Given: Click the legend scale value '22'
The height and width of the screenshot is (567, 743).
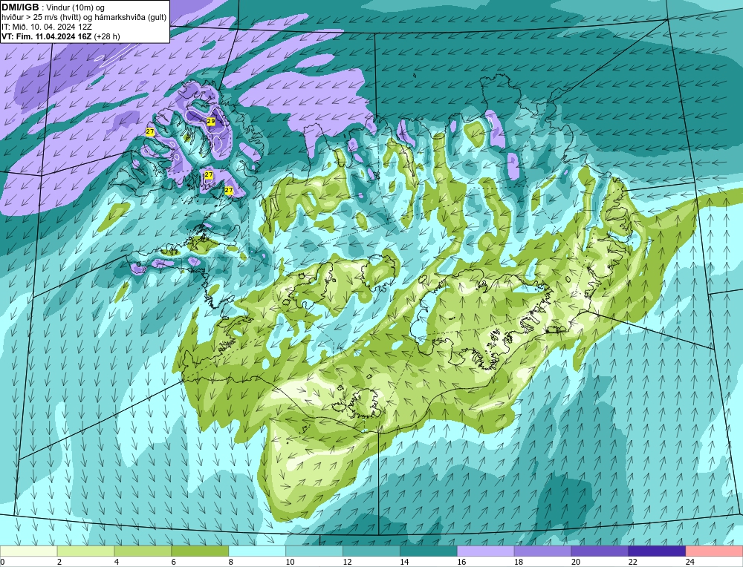Looking at the screenshot, I should tap(632, 562).
